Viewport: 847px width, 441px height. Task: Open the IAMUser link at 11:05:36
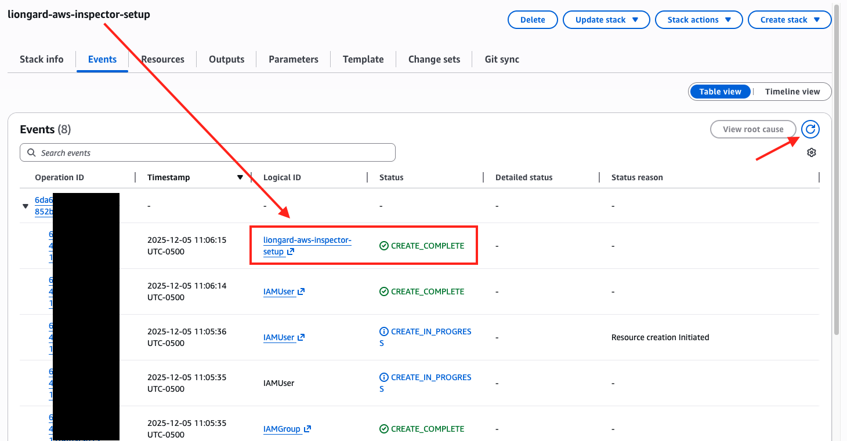[x=284, y=337]
